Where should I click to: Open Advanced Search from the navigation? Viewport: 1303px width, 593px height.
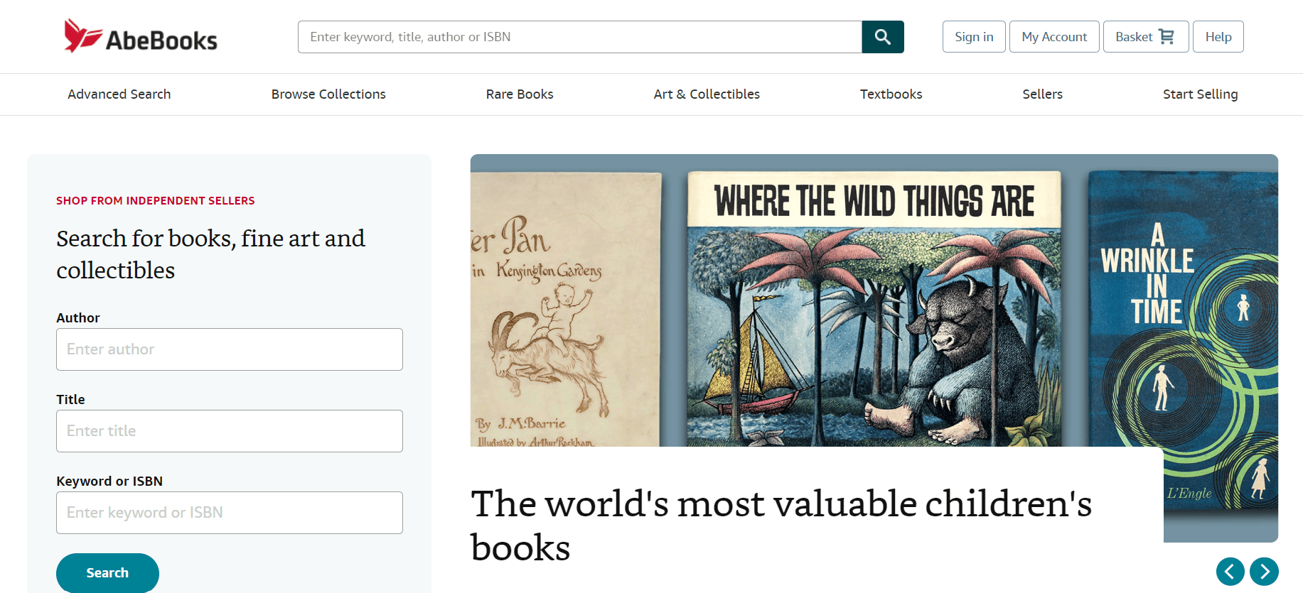coord(119,94)
